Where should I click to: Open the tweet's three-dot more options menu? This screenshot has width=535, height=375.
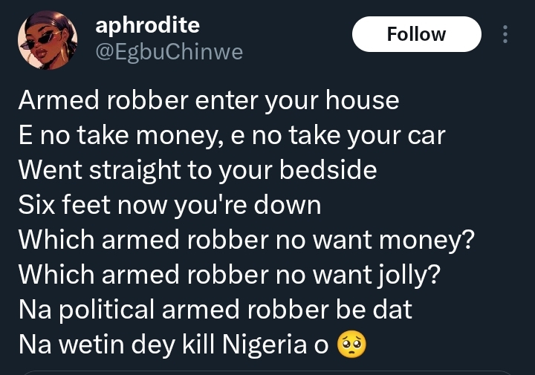(506, 35)
